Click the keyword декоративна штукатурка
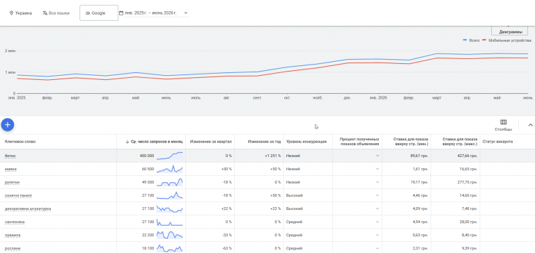Image resolution: width=535 pixels, height=253 pixels. point(28,209)
